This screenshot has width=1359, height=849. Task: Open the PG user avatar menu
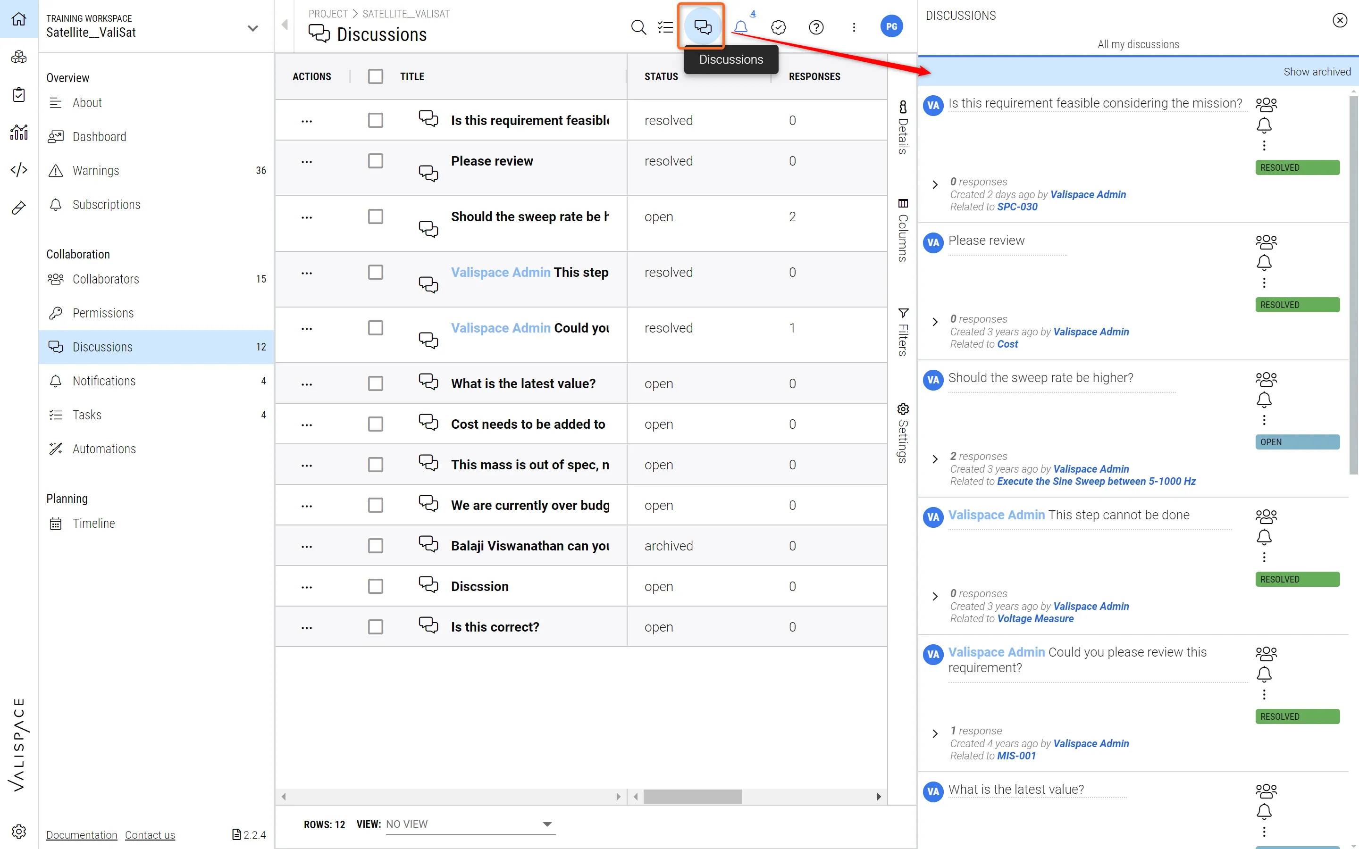click(x=891, y=26)
